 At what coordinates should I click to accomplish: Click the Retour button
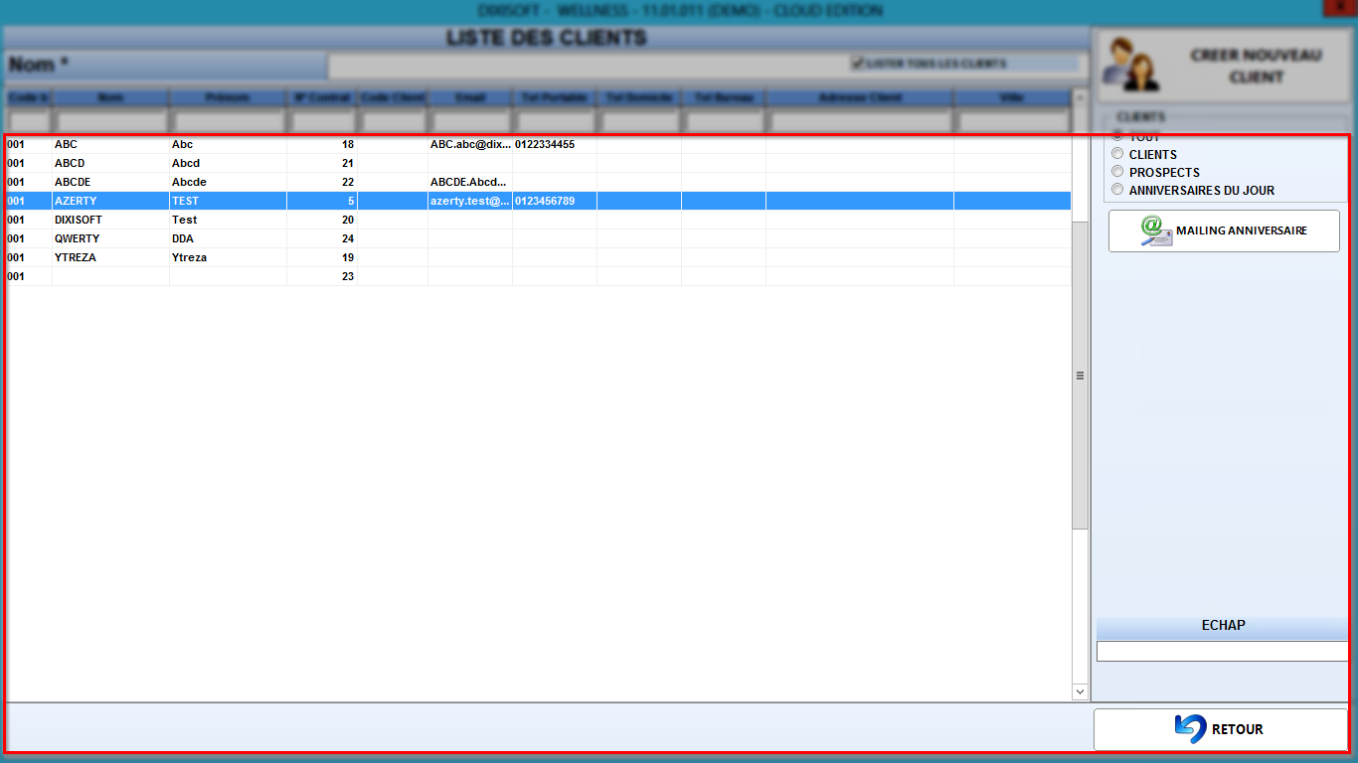[1221, 729]
